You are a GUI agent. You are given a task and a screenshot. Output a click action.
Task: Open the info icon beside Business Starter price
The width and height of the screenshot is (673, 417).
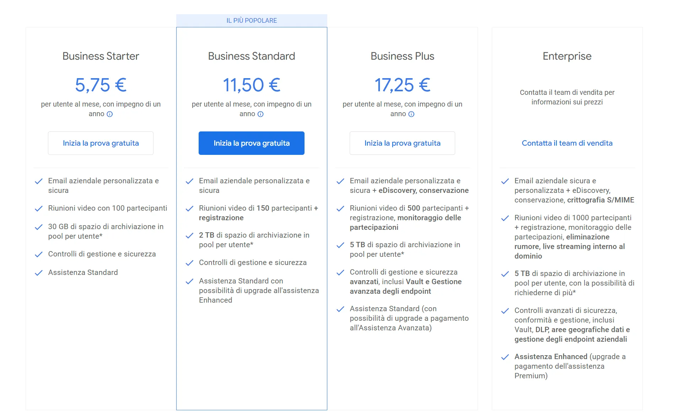(110, 114)
